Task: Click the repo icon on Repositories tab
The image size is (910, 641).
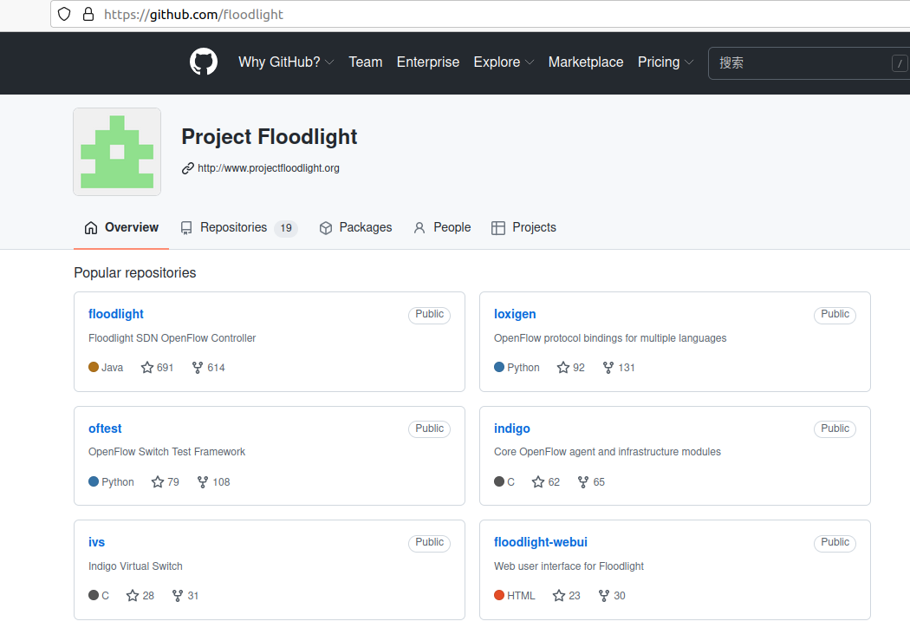Action: (x=186, y=227)
